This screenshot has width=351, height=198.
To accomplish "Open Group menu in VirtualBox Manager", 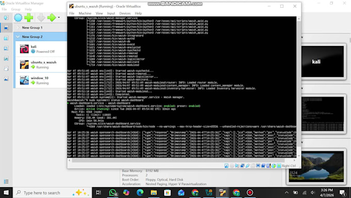I will (15, 9).
